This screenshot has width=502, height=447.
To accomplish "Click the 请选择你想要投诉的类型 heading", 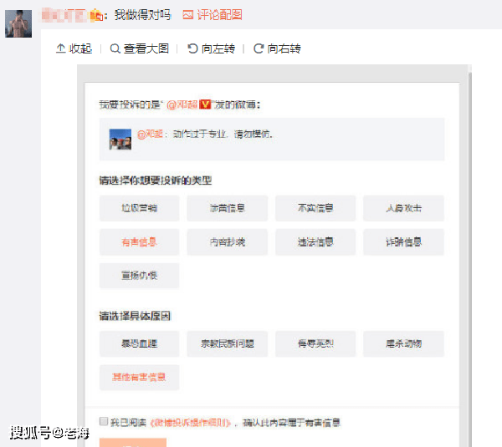I will pyautogui.click(x=156, y=180).
